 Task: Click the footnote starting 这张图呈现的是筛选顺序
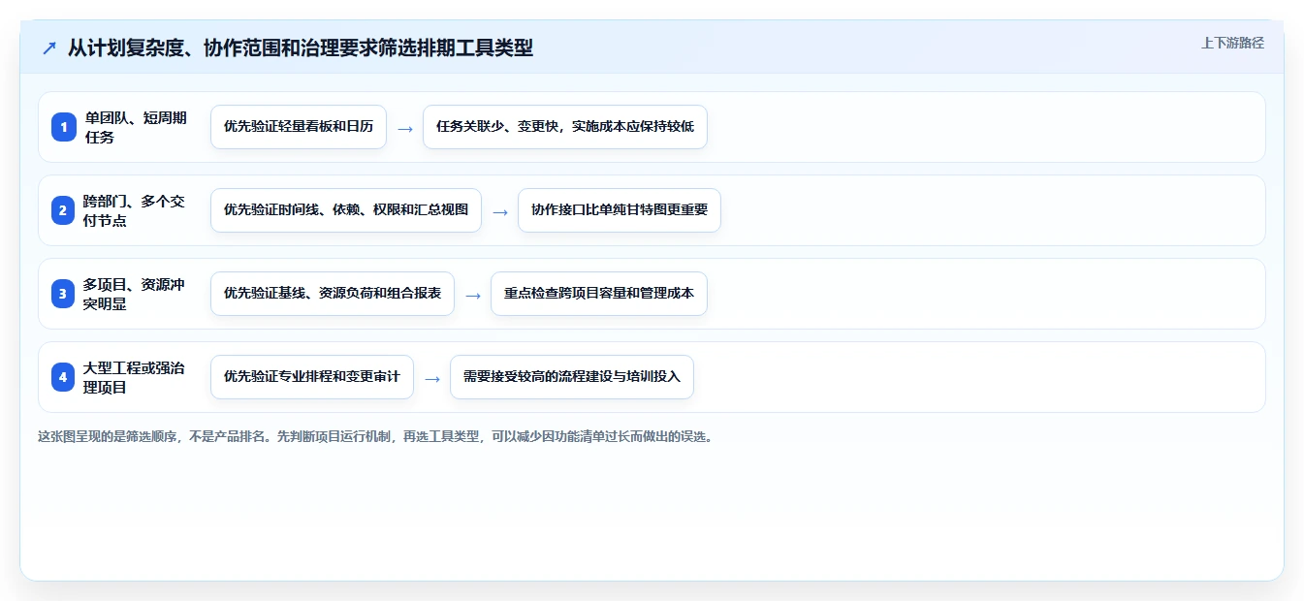(x=376, y=436)
